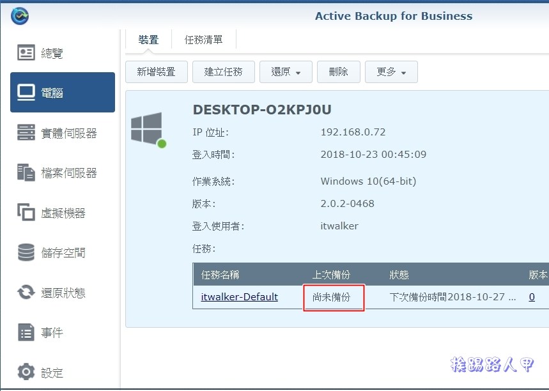
Task: Select the 實體伺服器 menu label
Action: [68, 133]
